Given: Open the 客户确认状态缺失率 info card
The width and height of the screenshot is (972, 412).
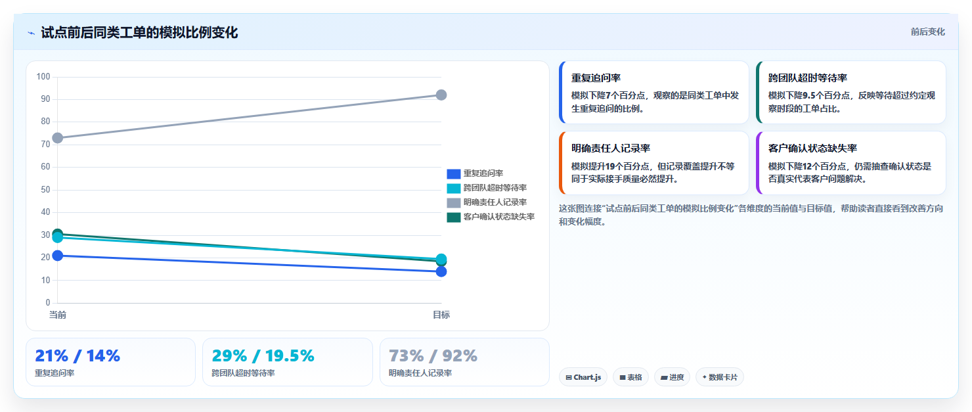Looking at the screenshot, I should pos(851,163).
